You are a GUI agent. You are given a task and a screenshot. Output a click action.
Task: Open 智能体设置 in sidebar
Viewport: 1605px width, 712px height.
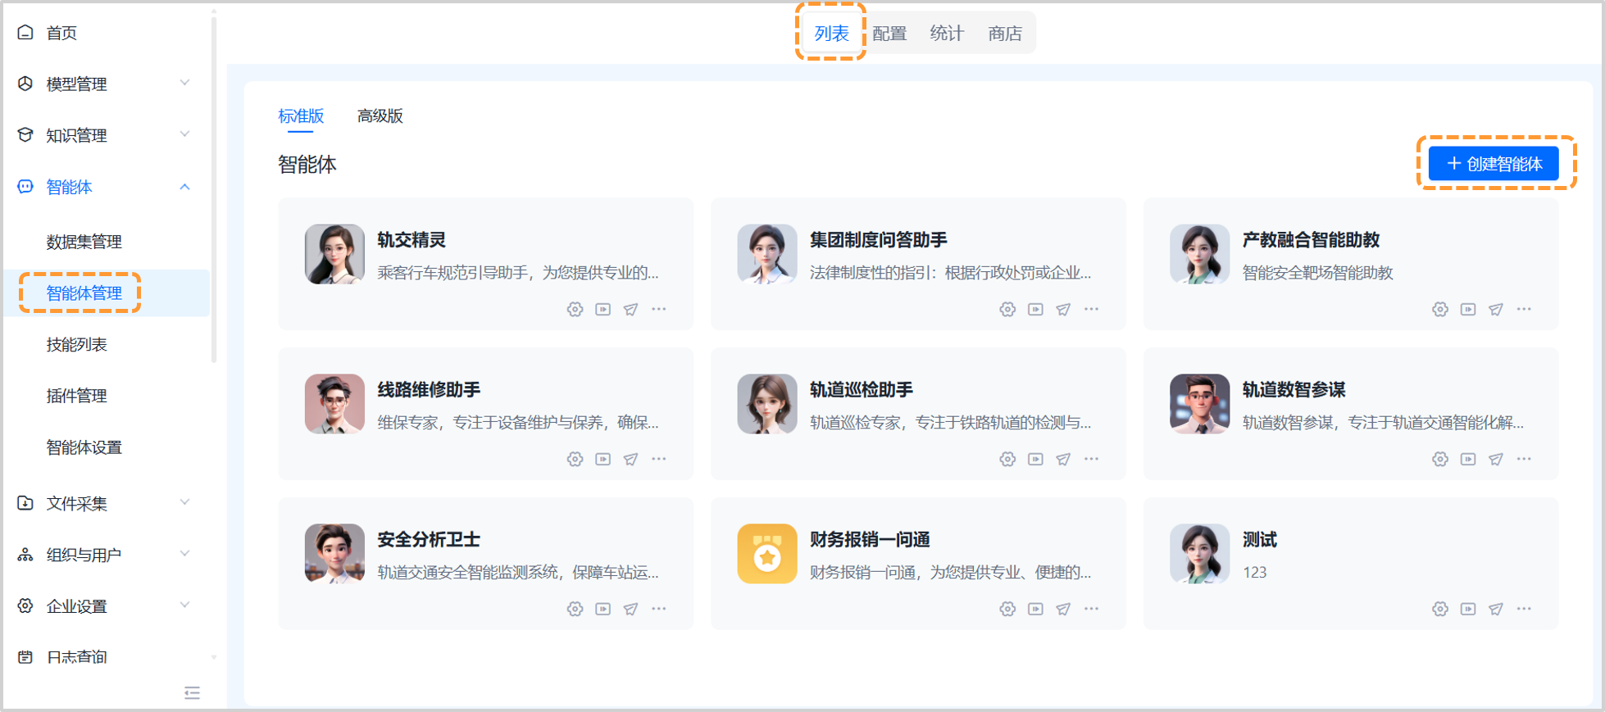pyautogui.click(x=84, y=447)
